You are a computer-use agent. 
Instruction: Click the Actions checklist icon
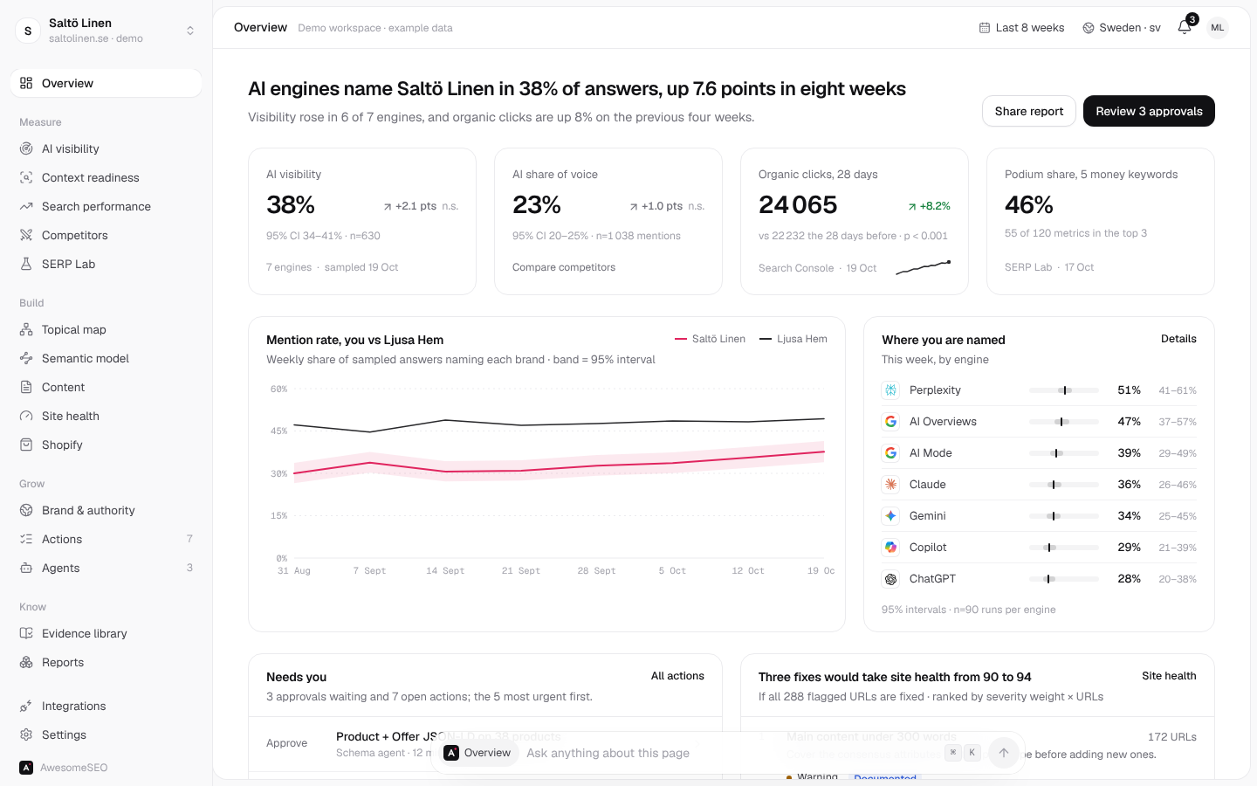click(26, 539)
